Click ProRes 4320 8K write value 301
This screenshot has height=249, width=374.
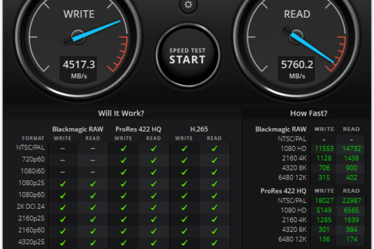(324, 229)
